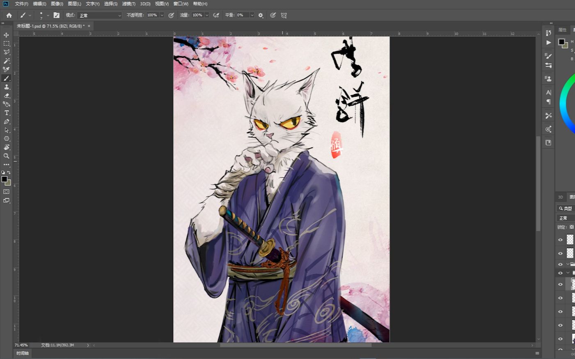Select the Magic Wand tool
Image resolution: width=575 pixels, height=359 pixels.
[x=6, y=61]
